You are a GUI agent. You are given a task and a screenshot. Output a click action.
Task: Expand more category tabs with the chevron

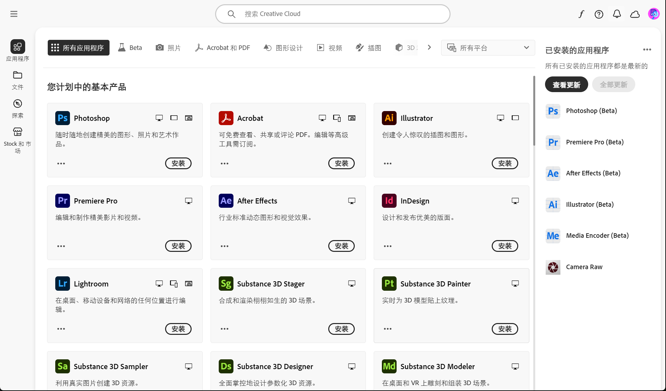[x=429, y=47]
